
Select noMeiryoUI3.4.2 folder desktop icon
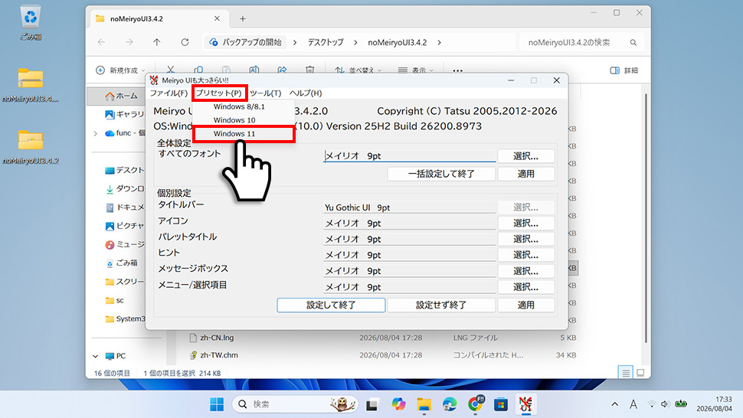click(x=31, y=147)
